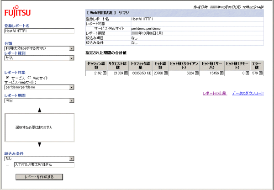The width and height of the screenshot is (274, 190).
Task: Open the error count 579 detail icon
Action: pyautogui.click(x=261, y=73)
